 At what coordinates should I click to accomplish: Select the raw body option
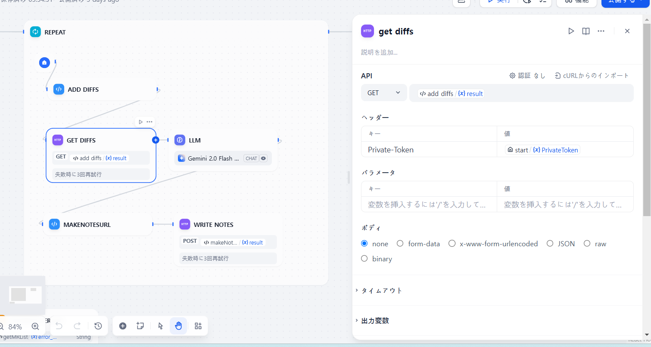(x=587, y=243)
